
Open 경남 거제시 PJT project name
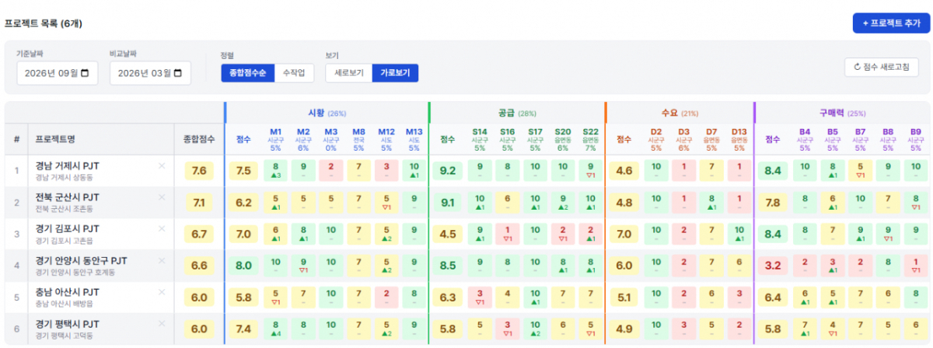pyautogui.click(x=67, y=165)
